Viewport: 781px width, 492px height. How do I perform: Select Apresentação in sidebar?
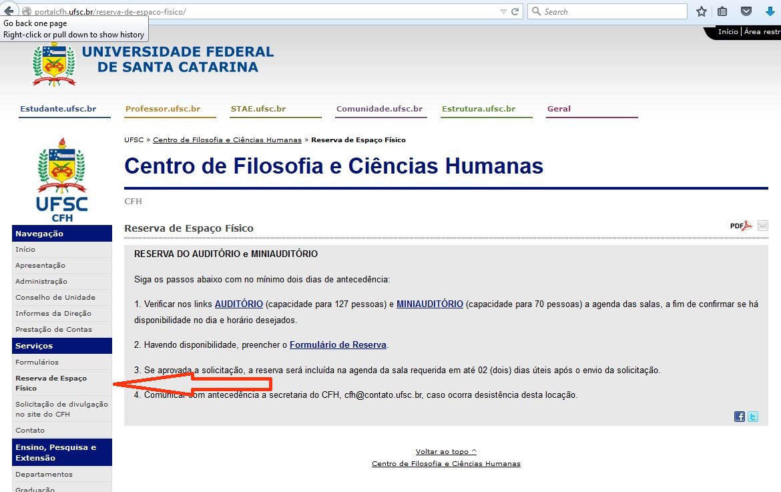click(x=62, y=266)
